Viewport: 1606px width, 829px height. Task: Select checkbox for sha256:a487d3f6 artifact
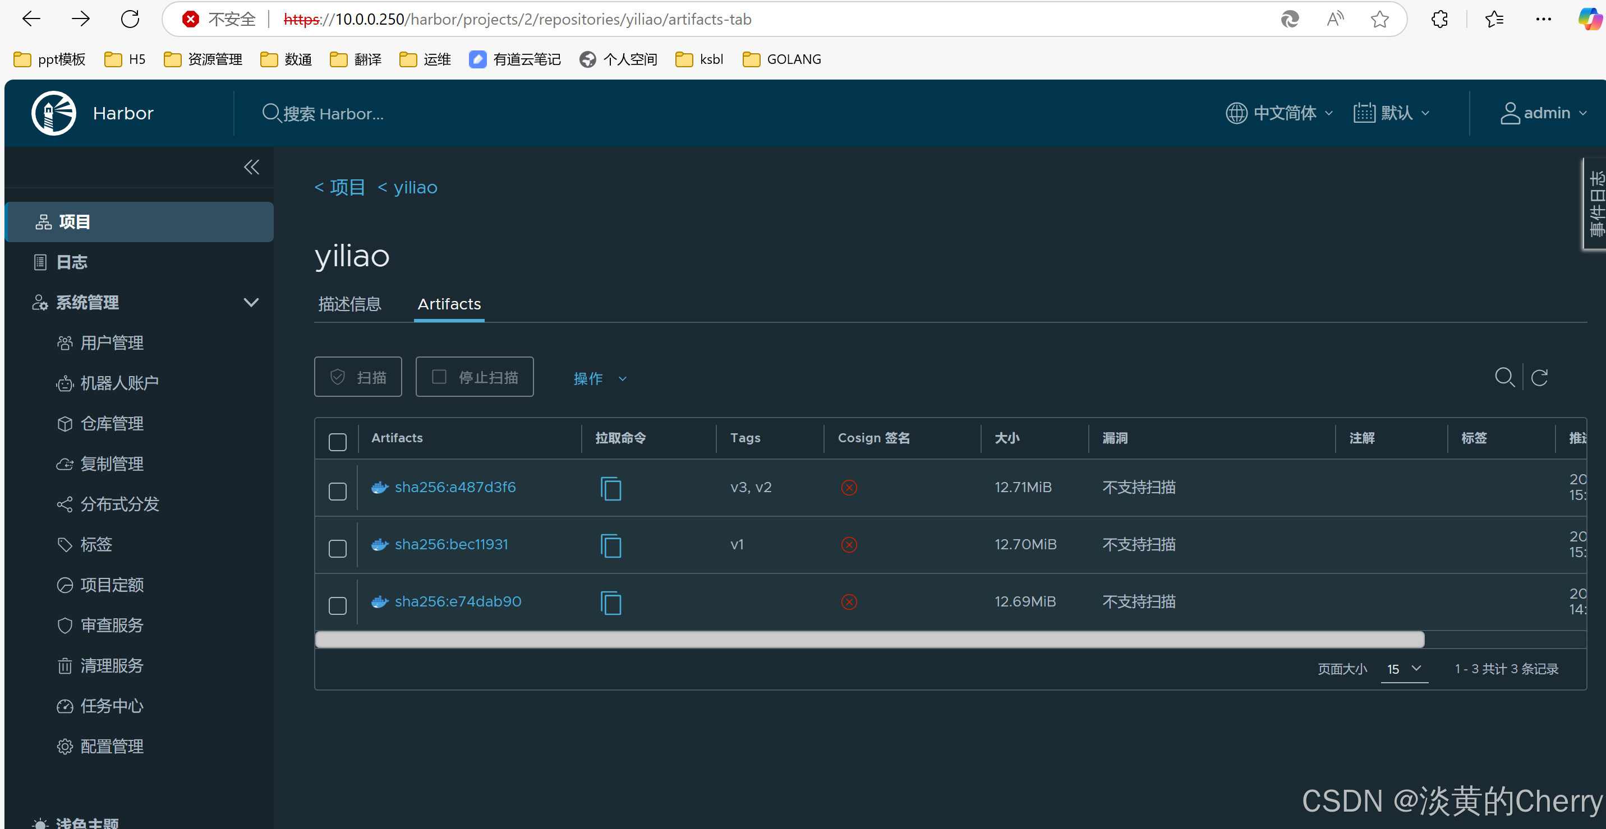[x=337, y=492]
